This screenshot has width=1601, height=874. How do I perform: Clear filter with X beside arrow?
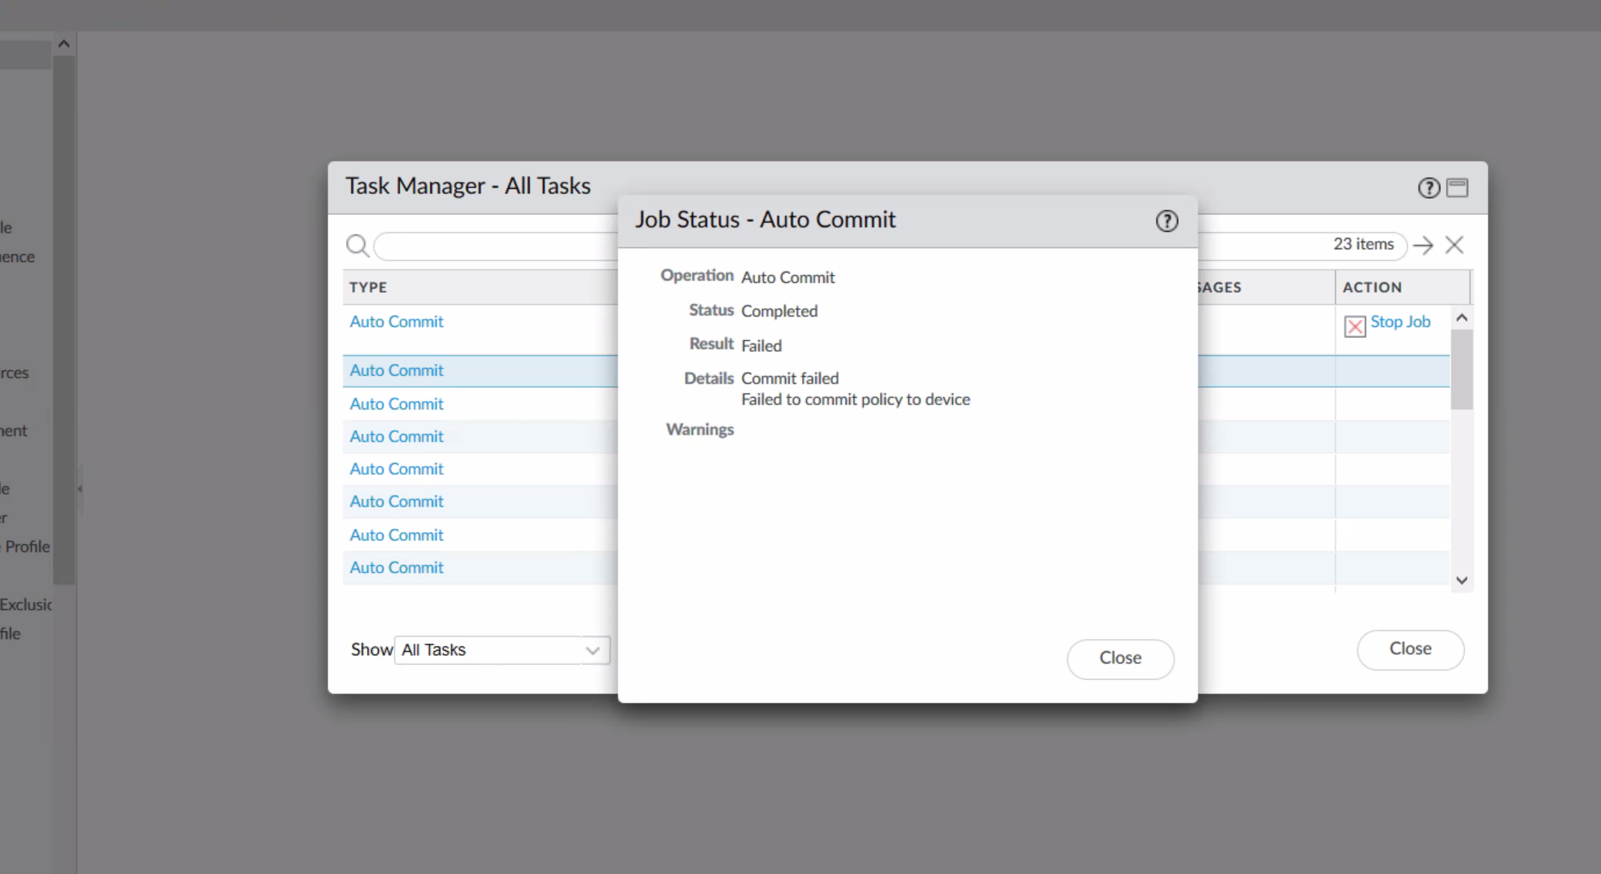coord(1454,245)
